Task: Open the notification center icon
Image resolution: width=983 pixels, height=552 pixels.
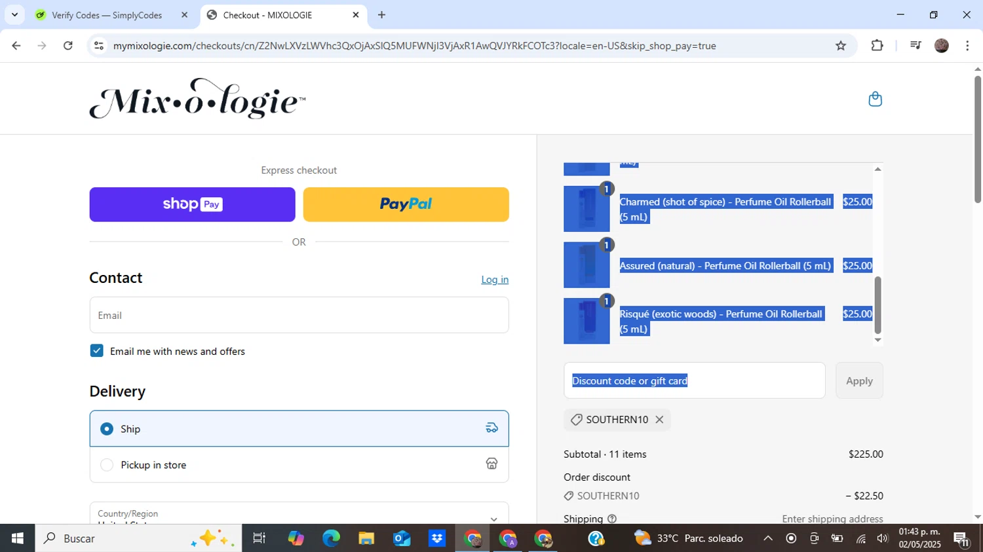Action: (x=962, y=538)
